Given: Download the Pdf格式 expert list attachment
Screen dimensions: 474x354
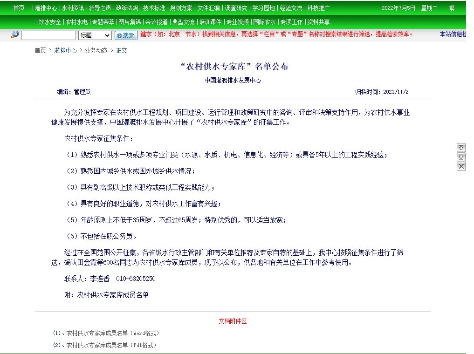Looking at the screenshot, I should pyautogui.click(x=111, y=345).
